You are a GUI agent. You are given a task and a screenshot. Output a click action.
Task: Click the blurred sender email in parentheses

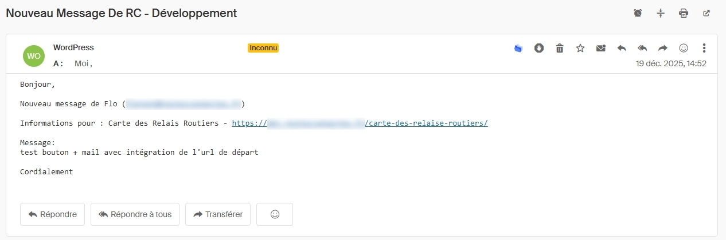[x=183, y=103]
